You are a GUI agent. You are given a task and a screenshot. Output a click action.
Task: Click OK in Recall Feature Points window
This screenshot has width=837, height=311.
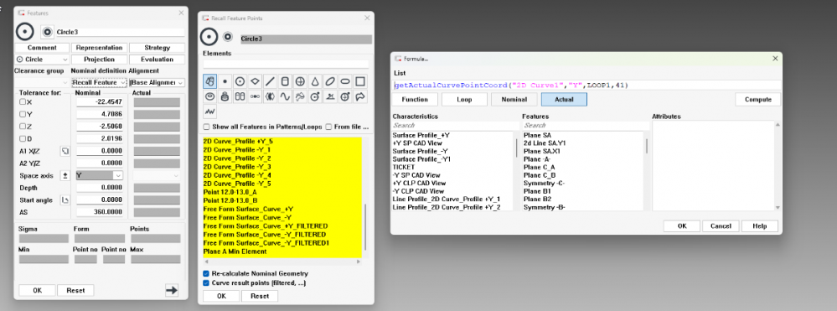coord(221,296)
